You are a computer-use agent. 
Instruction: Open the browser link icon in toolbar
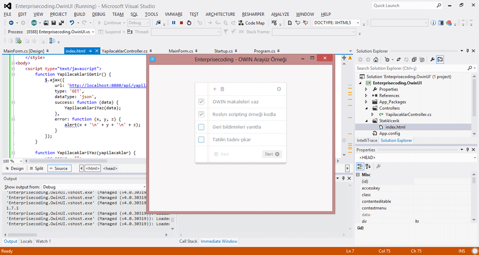tap(35, 23)
